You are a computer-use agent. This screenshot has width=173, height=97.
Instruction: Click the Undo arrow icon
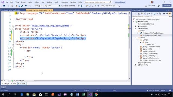pyautogui.click(x=26, y=6)
